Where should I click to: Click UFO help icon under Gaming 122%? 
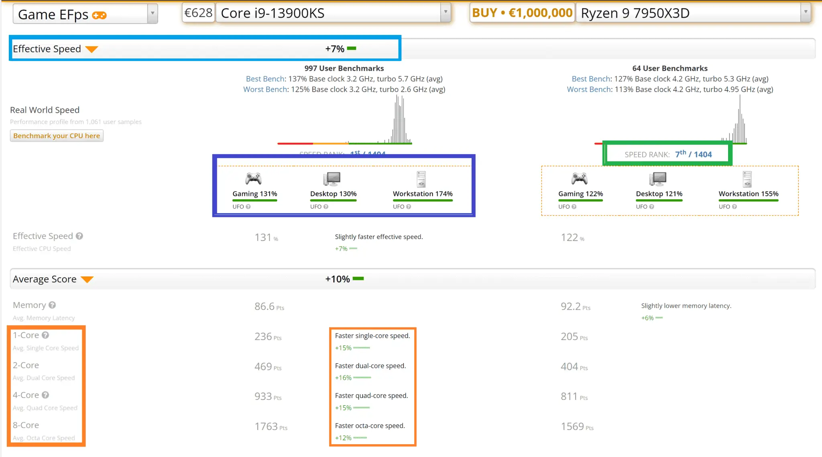click(x=574, y=207)
